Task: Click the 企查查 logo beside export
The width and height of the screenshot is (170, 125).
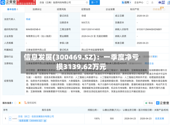Action: 163,103
